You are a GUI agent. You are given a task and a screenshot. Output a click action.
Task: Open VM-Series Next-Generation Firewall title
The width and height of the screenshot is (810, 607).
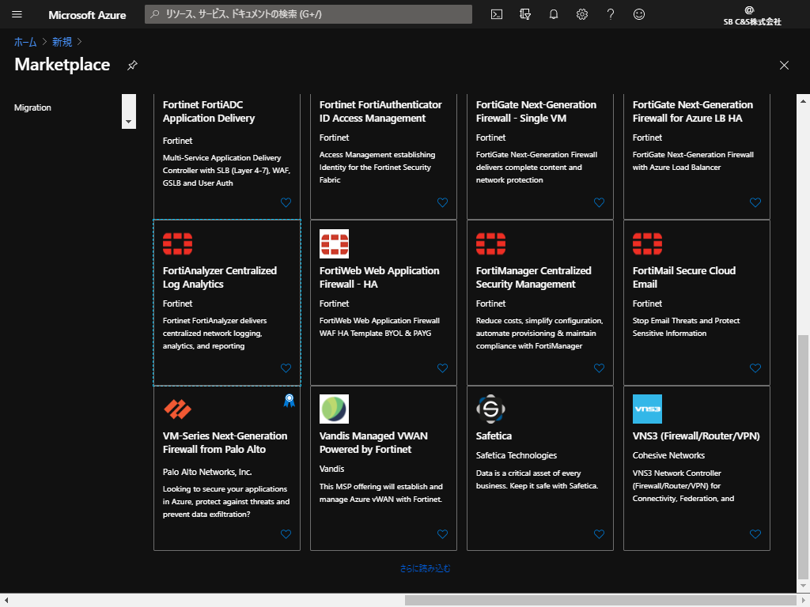tap(225, 443)
